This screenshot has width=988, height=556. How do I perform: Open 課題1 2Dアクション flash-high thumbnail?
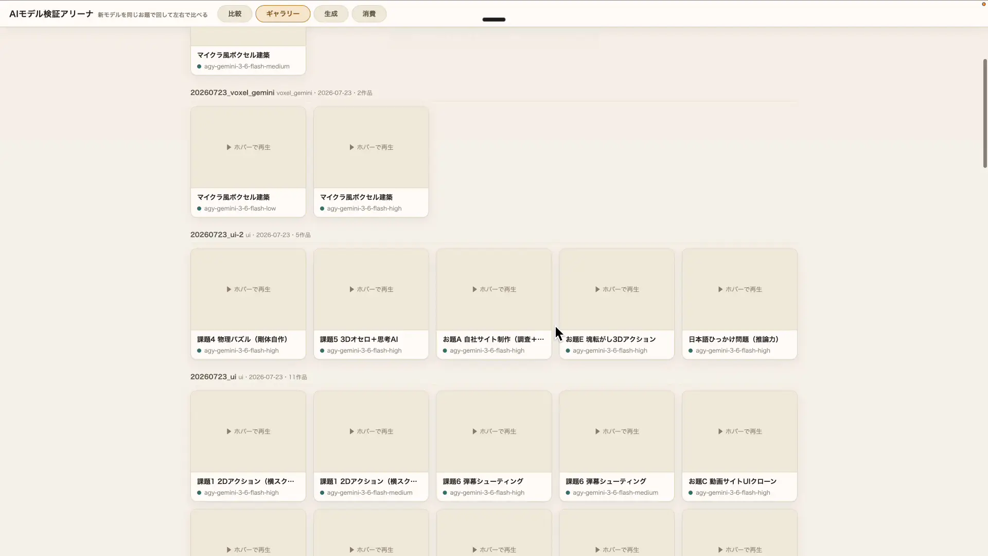(248, 431)
